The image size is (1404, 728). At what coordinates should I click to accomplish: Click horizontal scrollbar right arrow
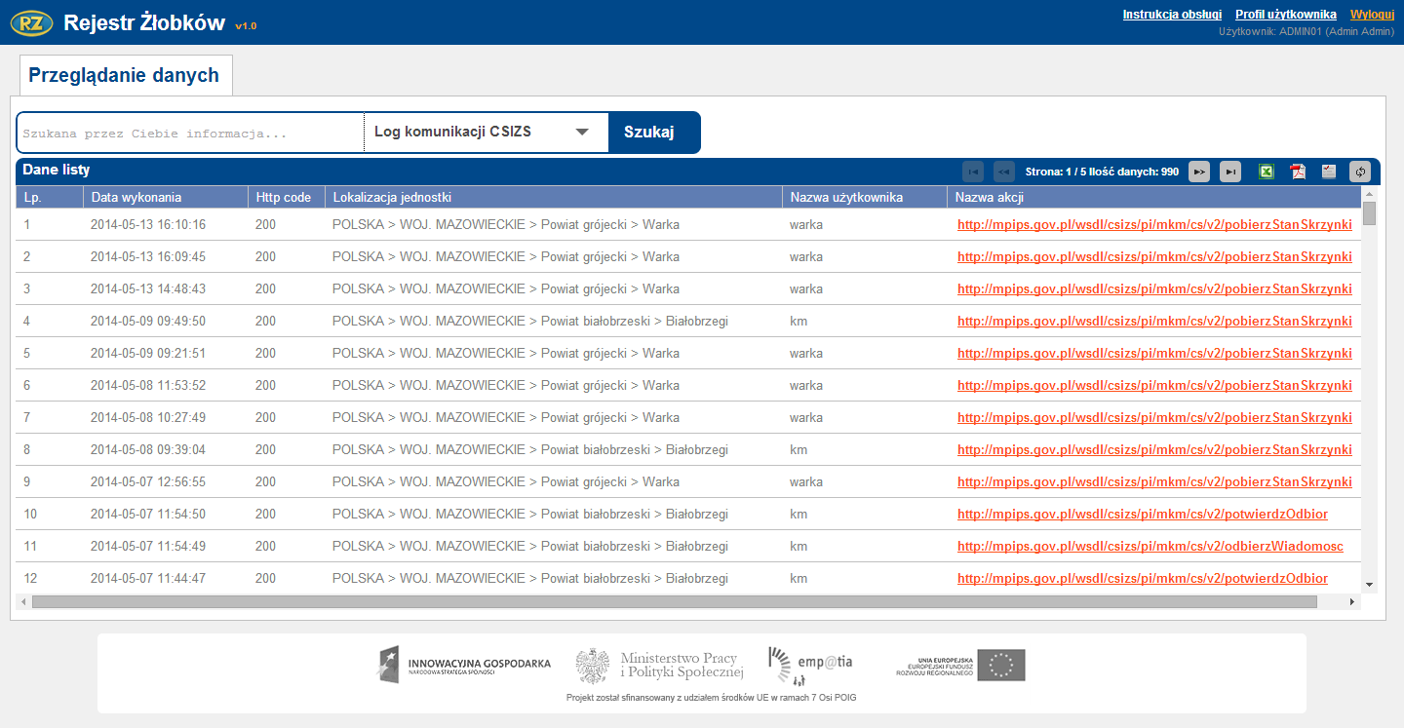(x=1352, y=602)
